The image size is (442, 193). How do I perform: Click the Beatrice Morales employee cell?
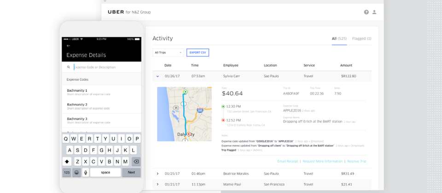(236, 174)
